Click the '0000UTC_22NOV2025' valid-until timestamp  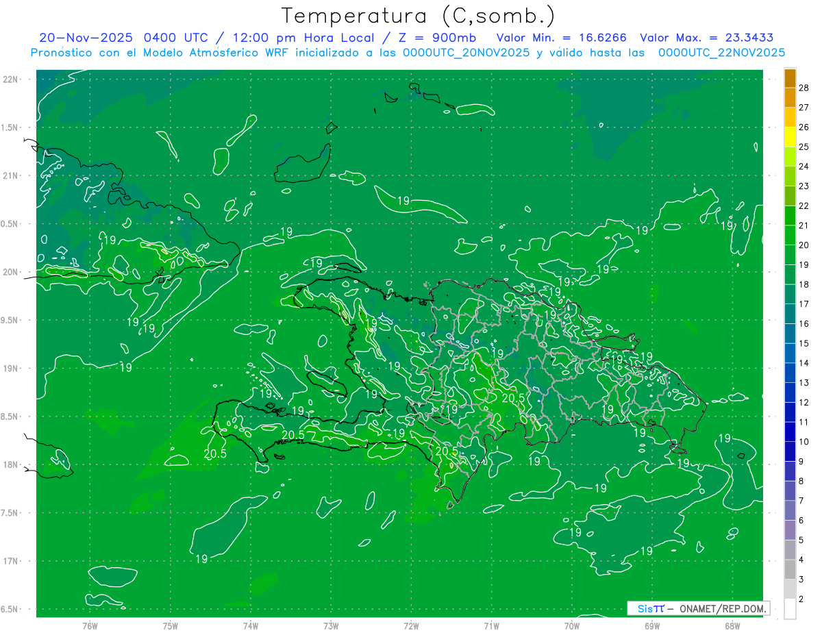[x=721, y=53]
